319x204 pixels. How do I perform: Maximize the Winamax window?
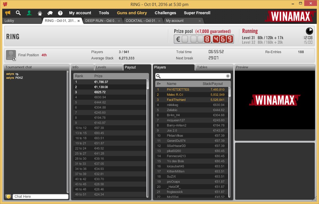pyautogui.click(x=300, y=3)
